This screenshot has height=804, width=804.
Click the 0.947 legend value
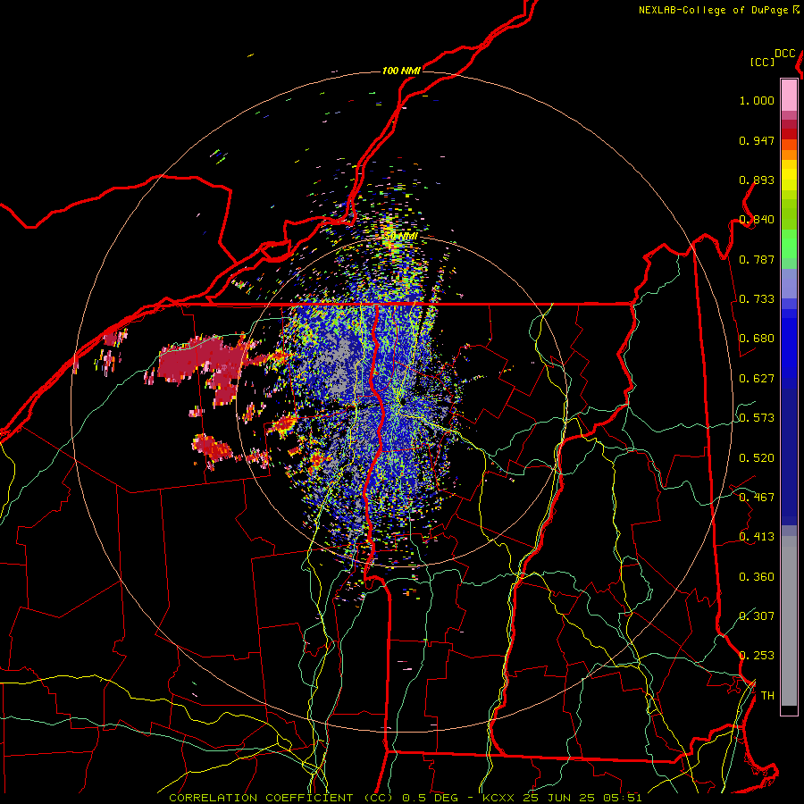point(757,140)
